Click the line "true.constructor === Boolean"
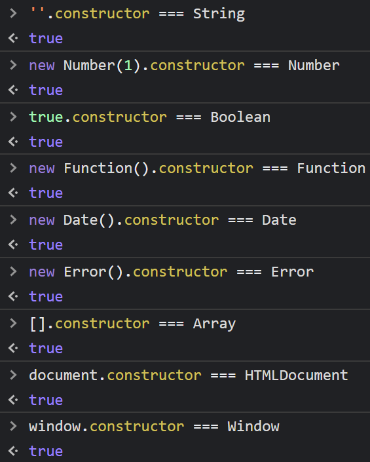 coord(149,117)
